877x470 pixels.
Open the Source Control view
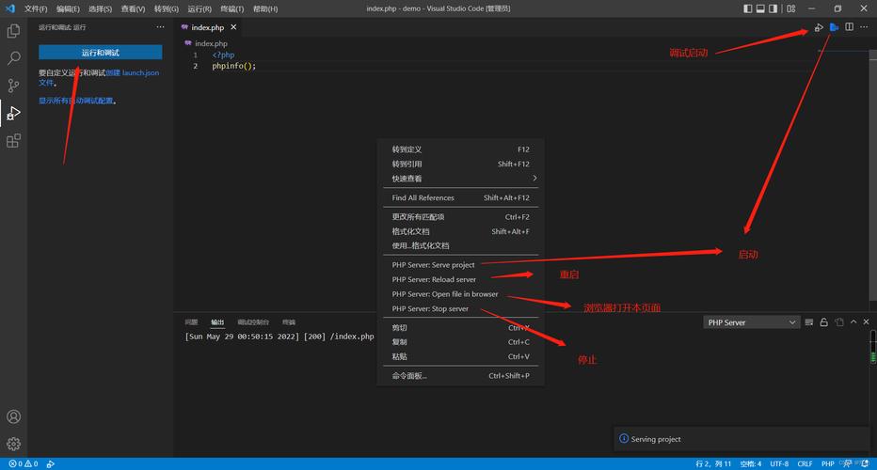[13, 86]
